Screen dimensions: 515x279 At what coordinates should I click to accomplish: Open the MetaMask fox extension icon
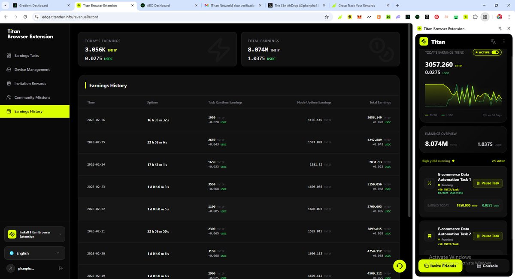[x=360, y=17]
